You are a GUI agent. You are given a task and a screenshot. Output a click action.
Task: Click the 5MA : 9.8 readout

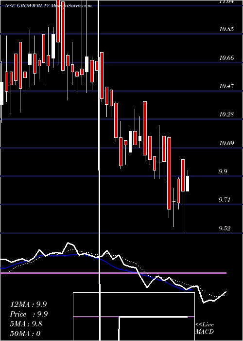point(26,324)
